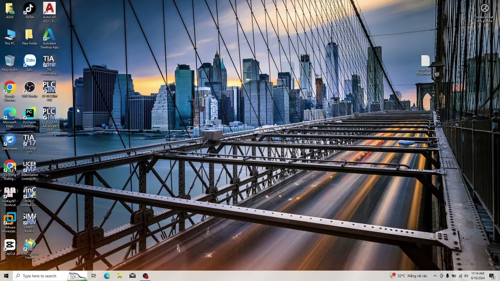This screenshot has height=281, width=500.
Task: Select the WinCC Audit Viewer icon
Action: (x=29, y=249)
